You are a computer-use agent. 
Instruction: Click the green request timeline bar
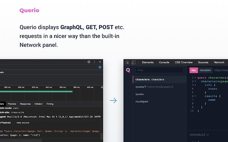pyautogui.click(x=36, y=92)
